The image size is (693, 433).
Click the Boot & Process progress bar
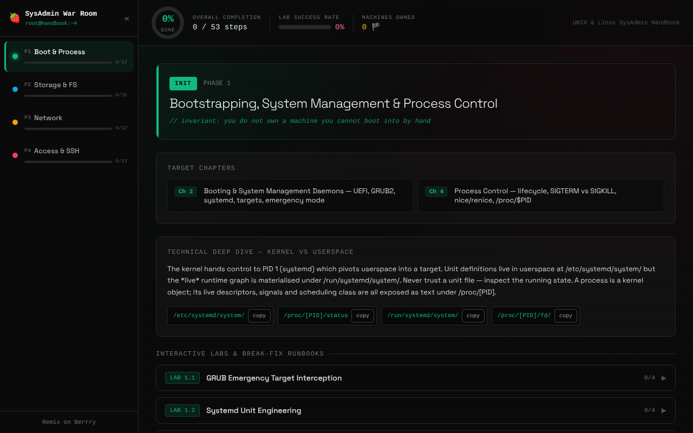coord(68,63)
